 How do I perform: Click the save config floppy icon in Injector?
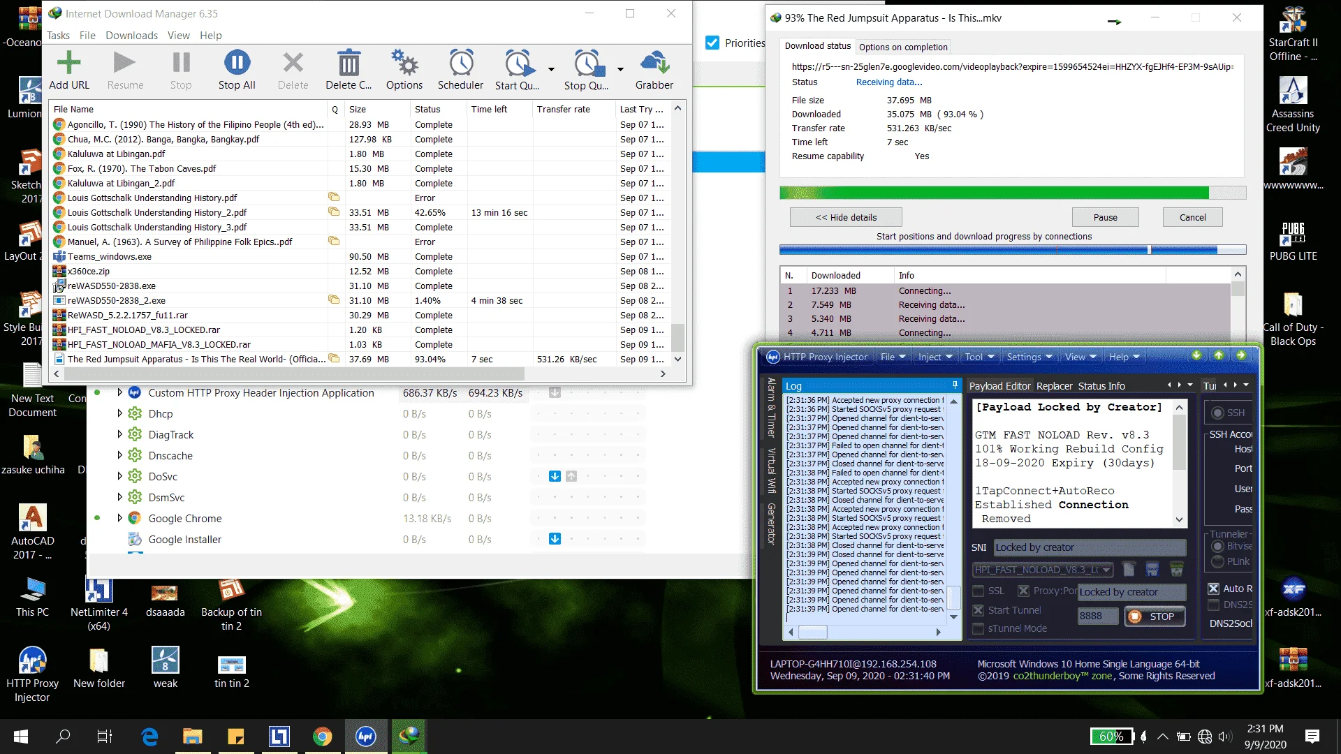coord(1152,570)
